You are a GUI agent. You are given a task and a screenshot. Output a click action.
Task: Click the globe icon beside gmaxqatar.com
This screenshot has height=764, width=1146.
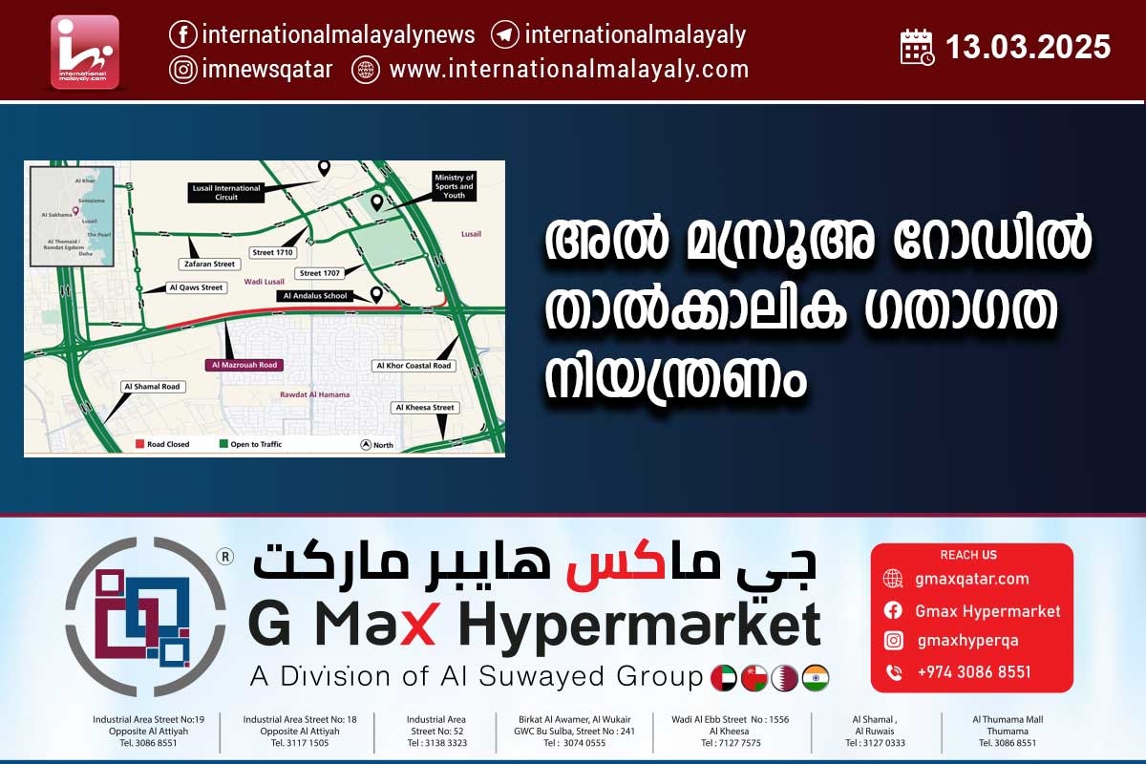(x=893, y=579)
